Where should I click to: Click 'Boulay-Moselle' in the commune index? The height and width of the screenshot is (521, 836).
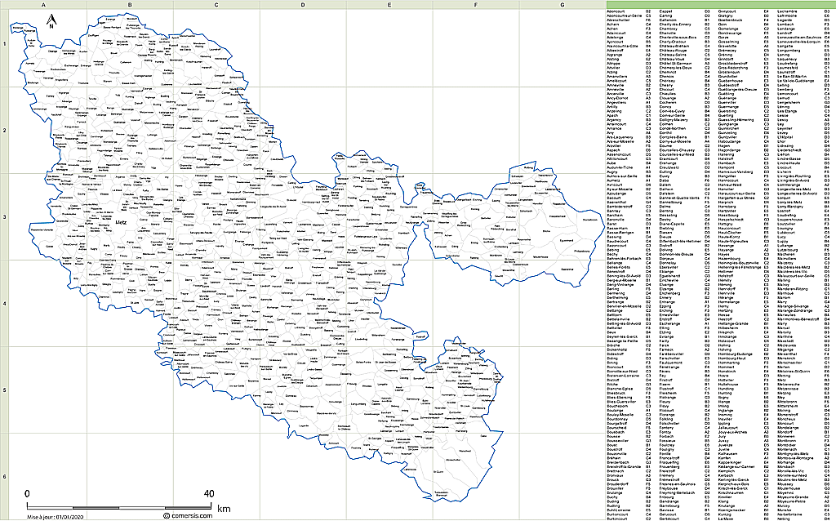tap(620, 414)
